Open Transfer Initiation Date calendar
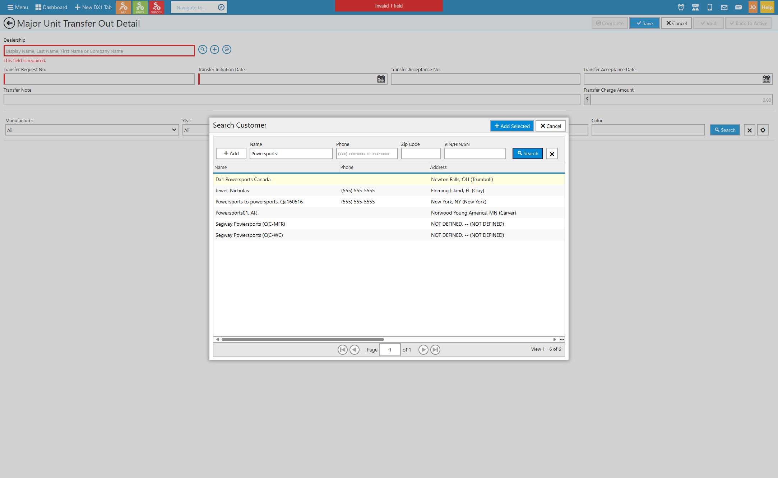The width and height of the screenshot is (778, 478). pos(381,79)
